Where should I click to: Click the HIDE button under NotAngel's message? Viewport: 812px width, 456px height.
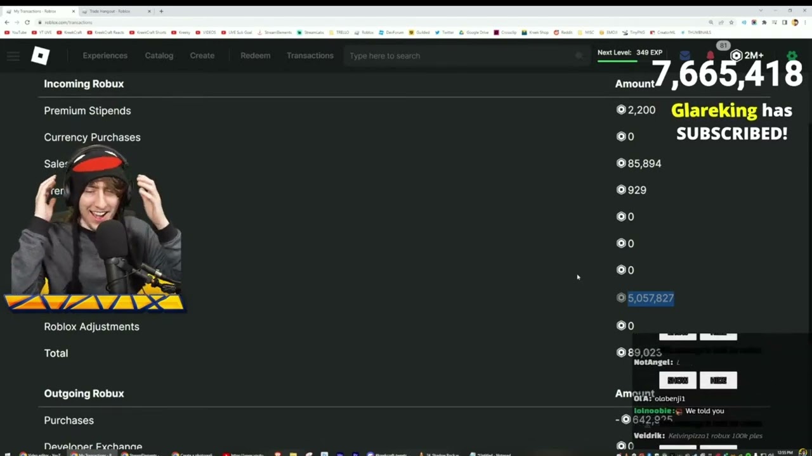coord(718,381)
